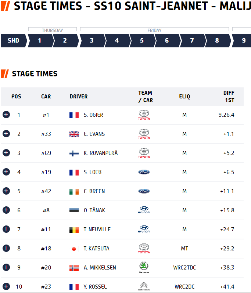Image resolution: width=251 pixels, height=293 pixels.
Task: Switch to stage 5 tab
Action: (142, 40)
